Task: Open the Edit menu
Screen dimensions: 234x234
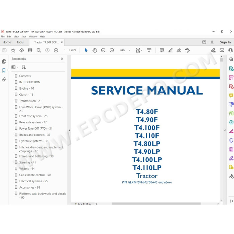Action: [9, 36]
